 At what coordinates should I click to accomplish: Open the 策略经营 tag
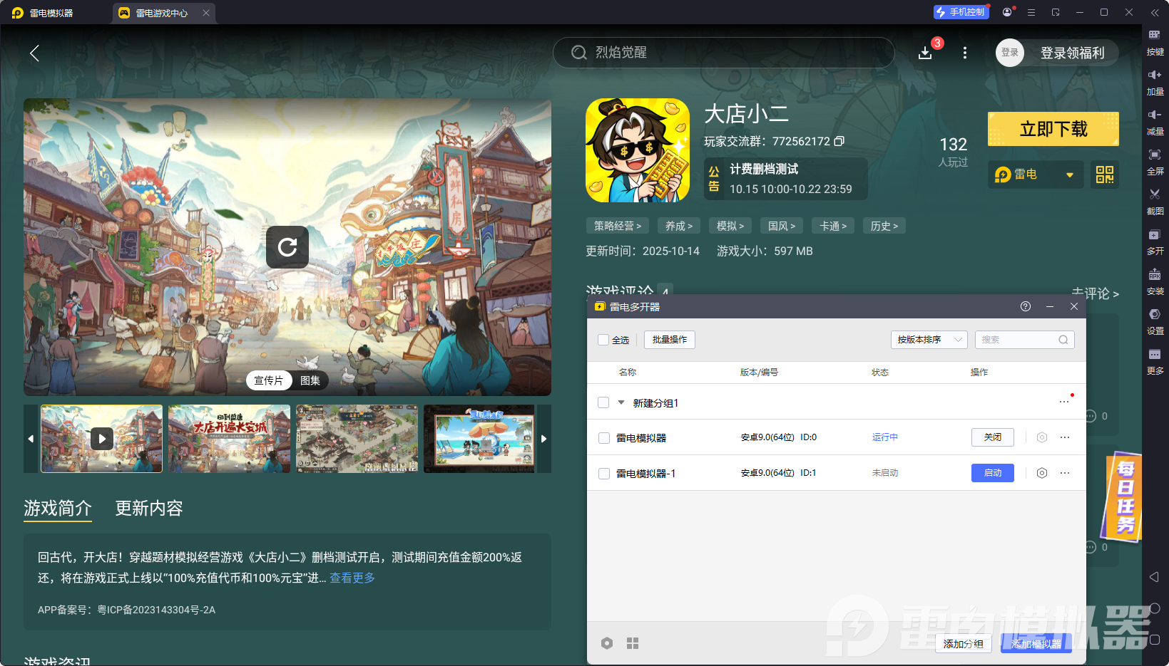618,226
